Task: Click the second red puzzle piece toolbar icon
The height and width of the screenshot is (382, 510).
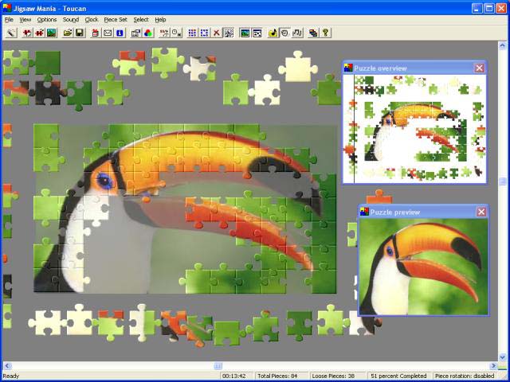Action: click(x=39, y=33)
